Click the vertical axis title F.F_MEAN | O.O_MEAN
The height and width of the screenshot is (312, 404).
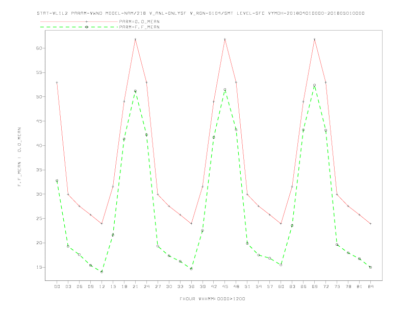point(19,157)
